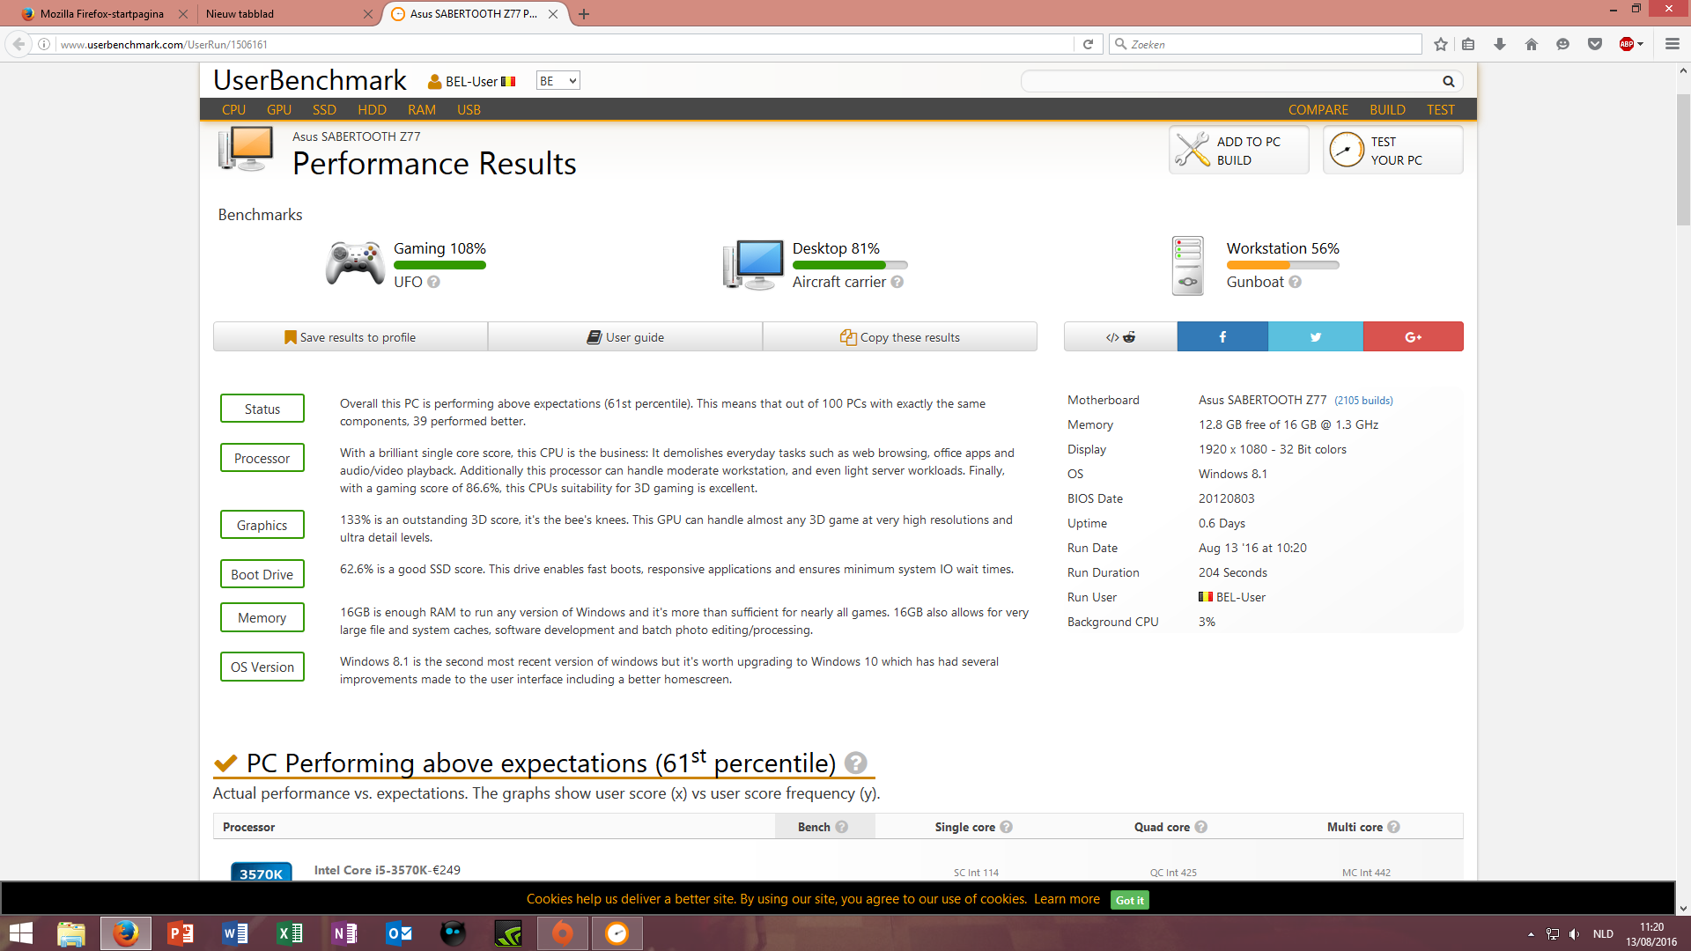
Task: Open the BE country dropdown
Action: click(558, 81)
